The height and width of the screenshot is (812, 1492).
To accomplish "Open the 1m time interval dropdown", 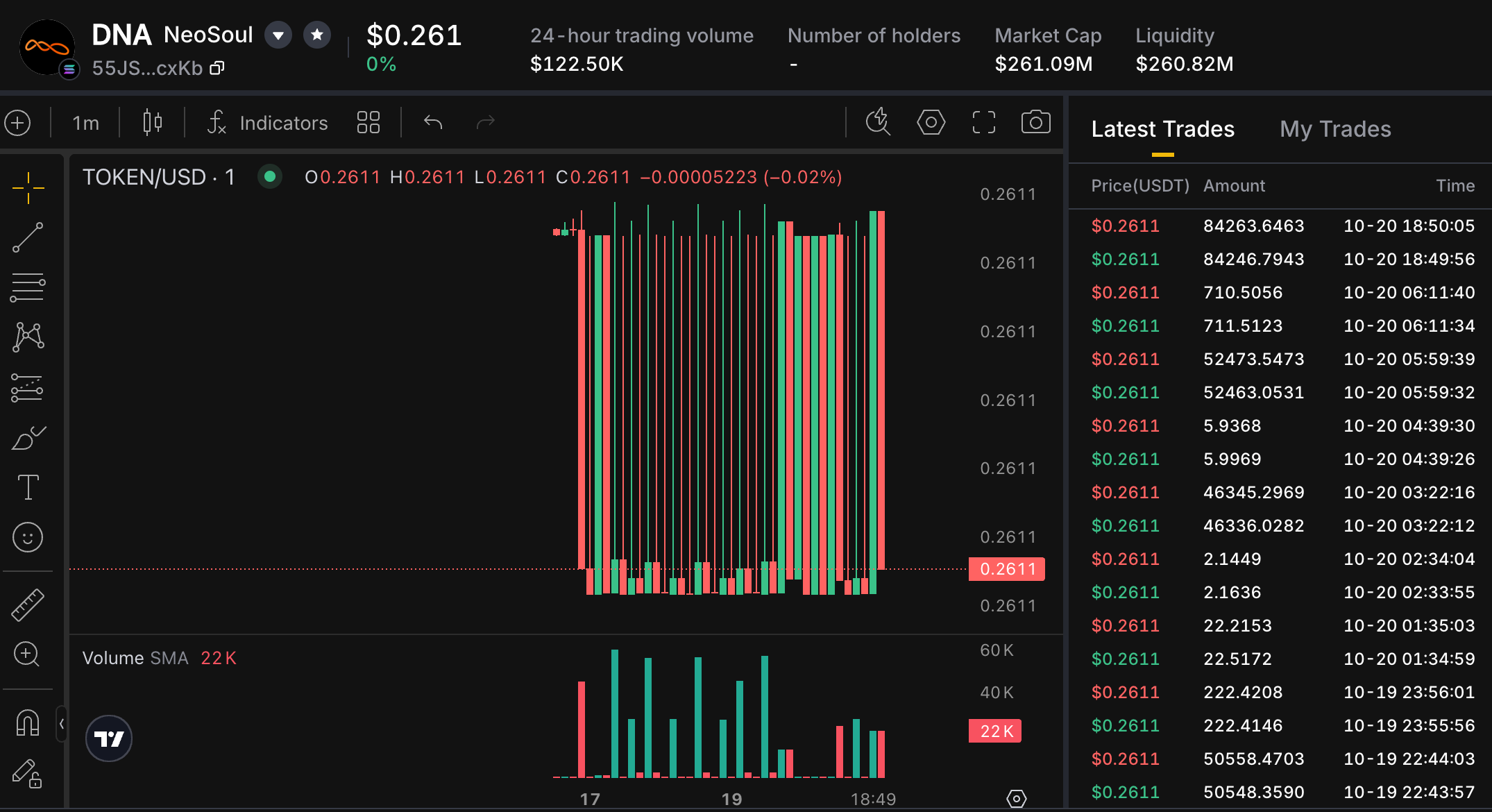I will pos(85,124).
